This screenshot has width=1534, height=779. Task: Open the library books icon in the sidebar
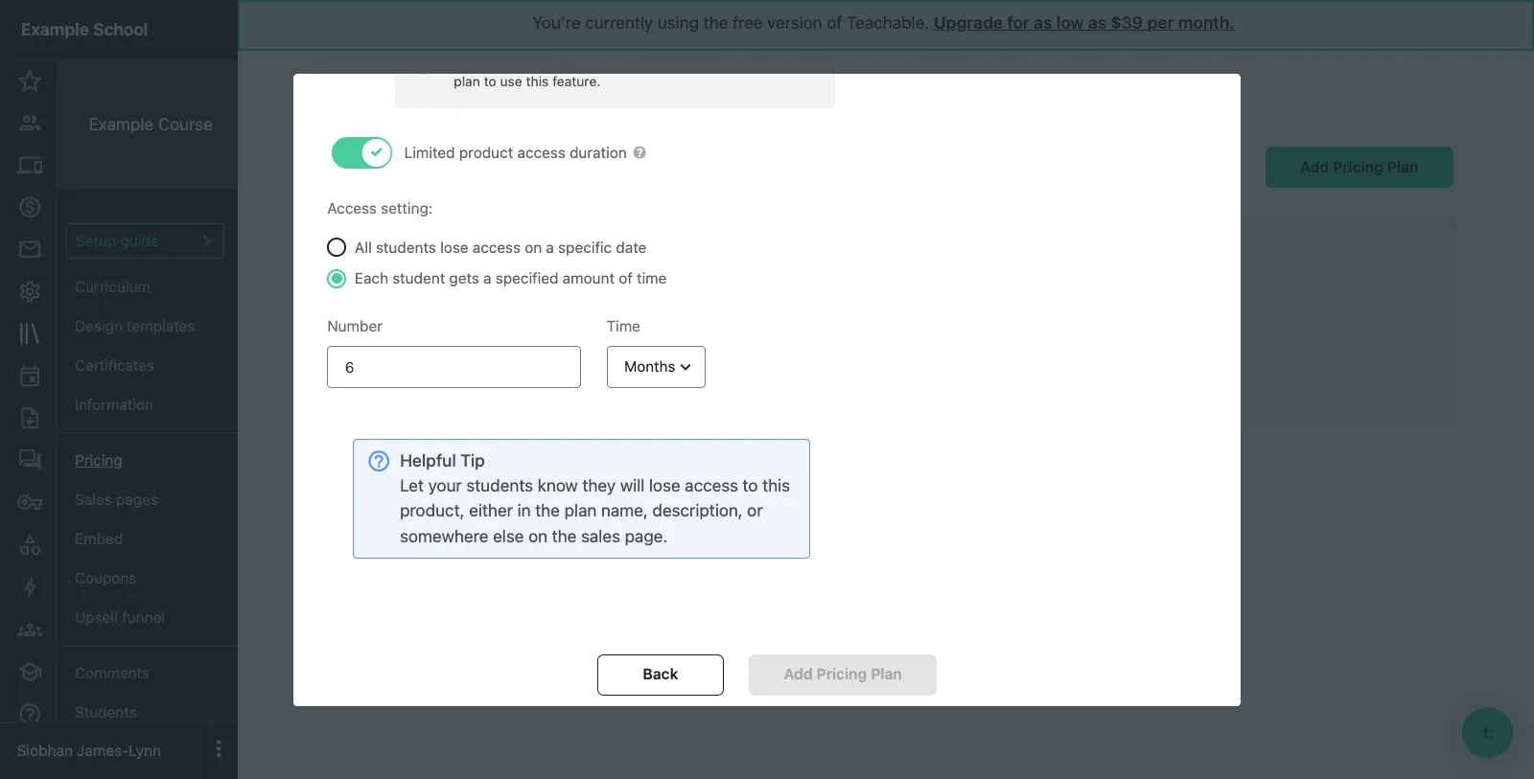[x=30, y=333]
